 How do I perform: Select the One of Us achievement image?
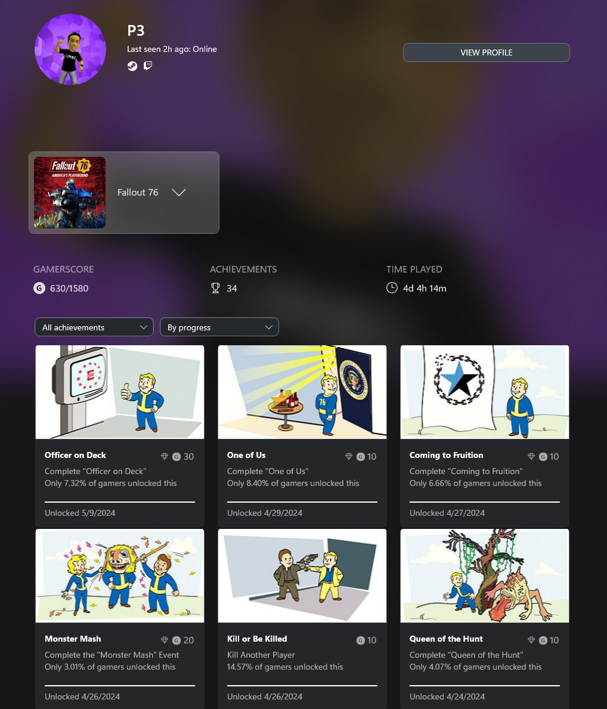[302, 392]
